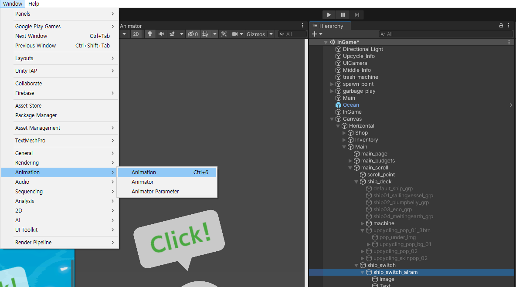The height and width of the screenshot is (287, 516).
Task: Toggle scene lighting bulb icon
Action: pyautogui.click(x=150, y=34)
